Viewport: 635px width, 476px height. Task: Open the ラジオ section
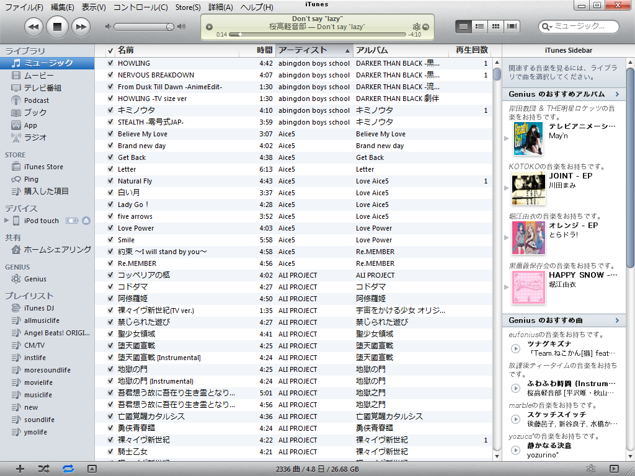47,138
